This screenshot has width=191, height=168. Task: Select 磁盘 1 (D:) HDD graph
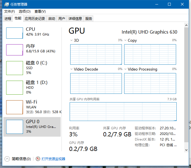tap(15, 88)
